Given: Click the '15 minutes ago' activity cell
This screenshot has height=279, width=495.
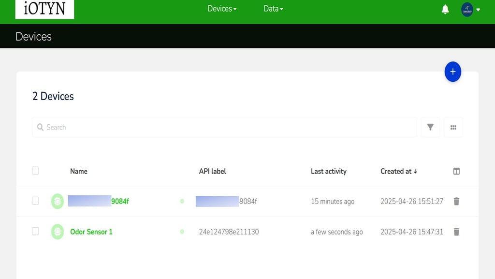Looking at the screenshot, I should tap(333, 201).
